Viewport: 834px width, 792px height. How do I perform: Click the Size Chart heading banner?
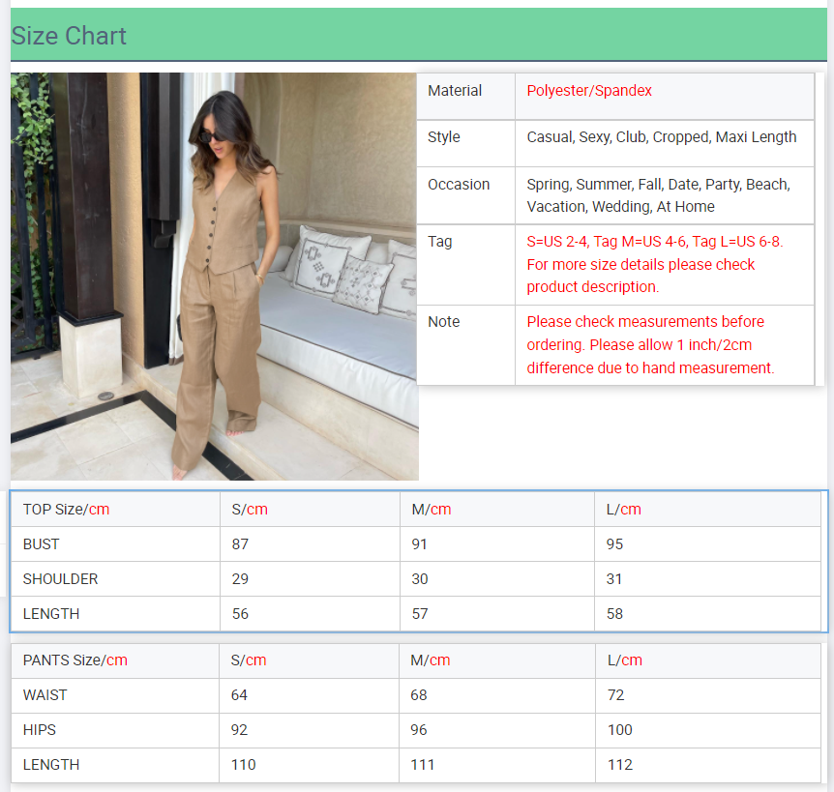point(417,36)
